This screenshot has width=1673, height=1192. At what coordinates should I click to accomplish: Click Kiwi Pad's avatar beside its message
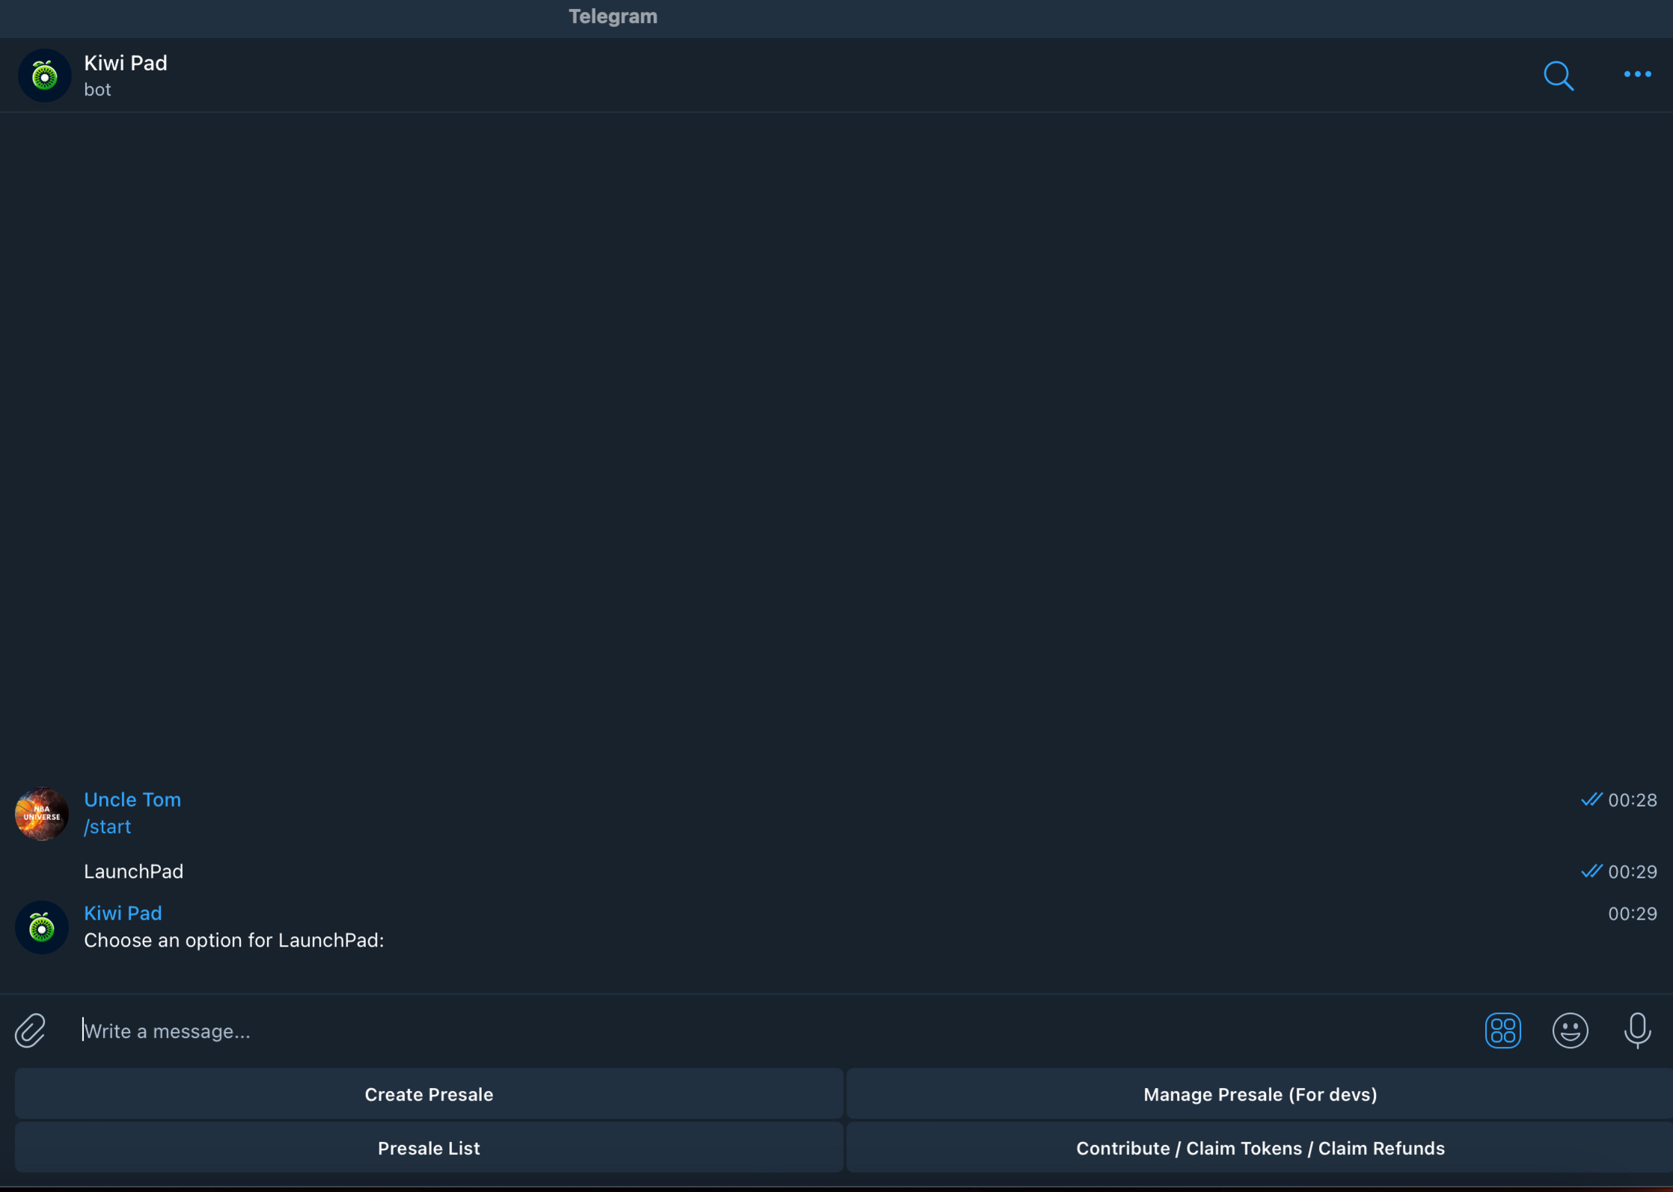tap(42, 927)
